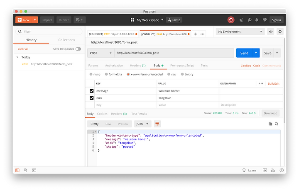Open the Save button dropdown arrow
This screenshot has height=191, width=299.
277,53
